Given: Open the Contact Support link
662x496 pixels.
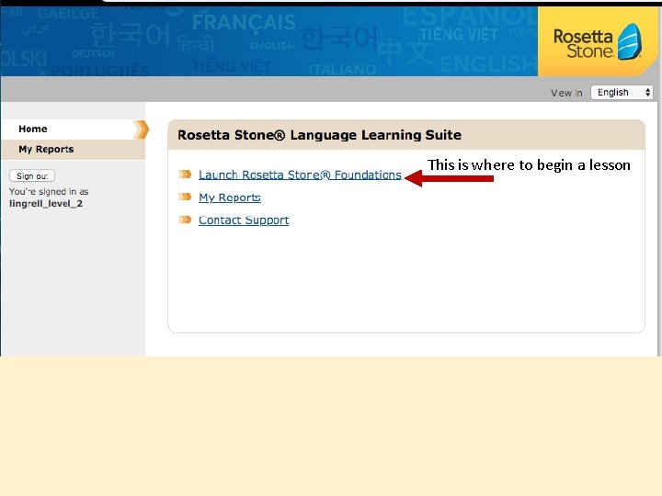Looking at the screenshot, I should (244, 220).
